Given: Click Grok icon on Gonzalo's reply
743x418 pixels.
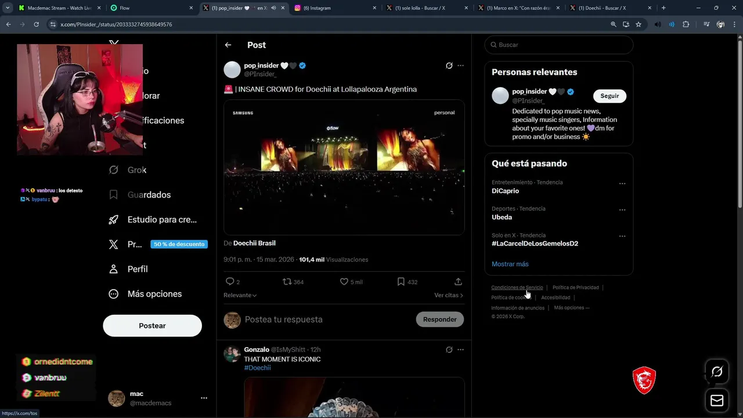Looking at the screenshot, I should (449, 349).
